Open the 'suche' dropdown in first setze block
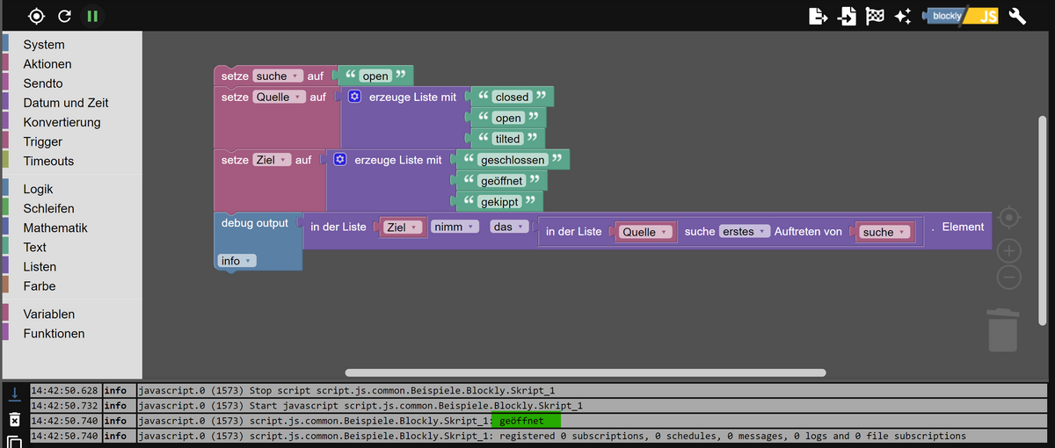Image resolution: width=1055 pixels, height=448 pixels. pos(277,76)
